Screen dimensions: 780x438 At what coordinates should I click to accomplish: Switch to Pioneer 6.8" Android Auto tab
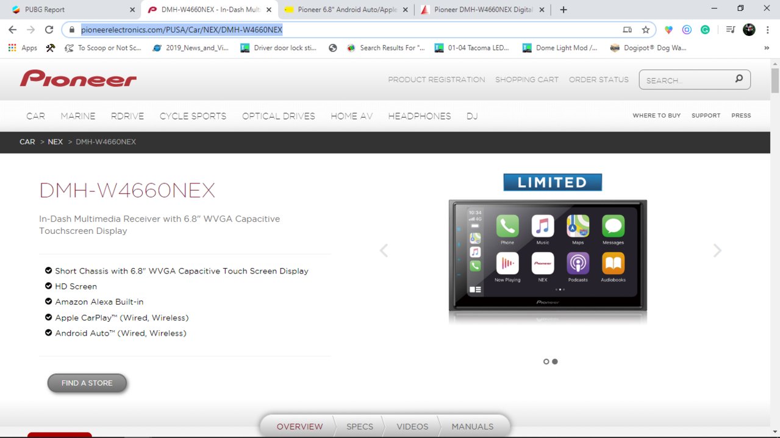click(x=346, y=10)
